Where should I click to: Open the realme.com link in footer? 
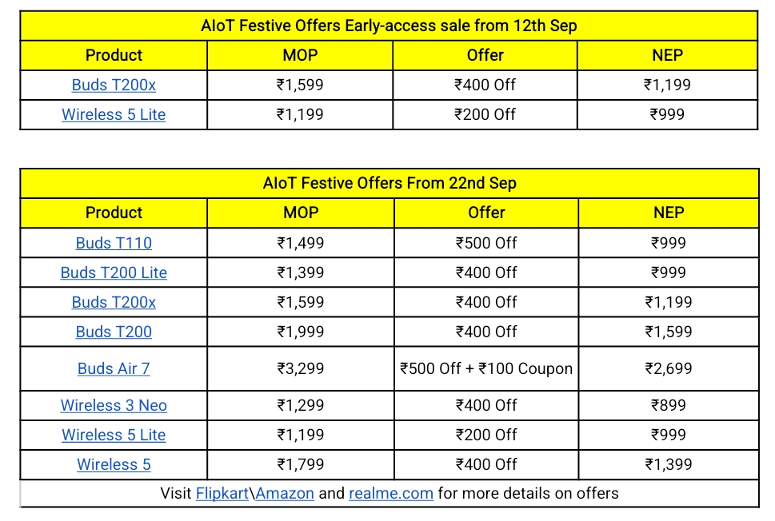pos(391,493)
